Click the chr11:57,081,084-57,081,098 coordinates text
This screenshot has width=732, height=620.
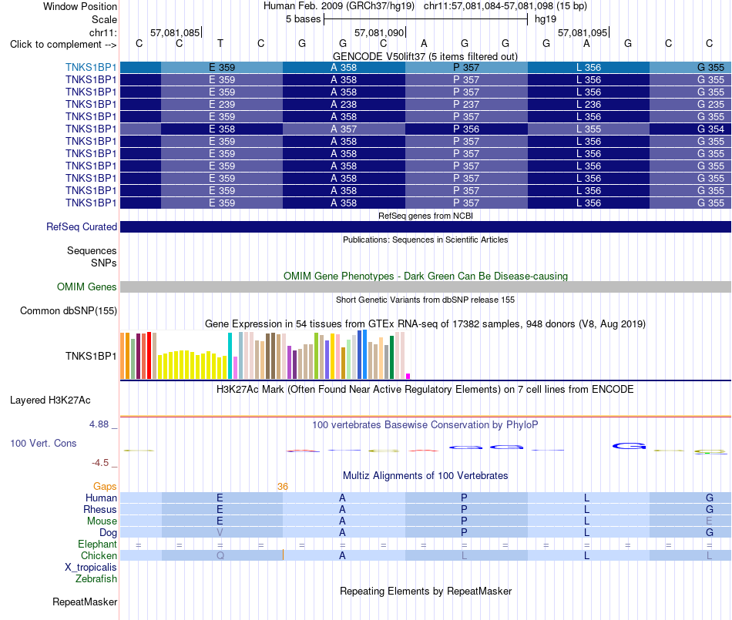(489, 6)
